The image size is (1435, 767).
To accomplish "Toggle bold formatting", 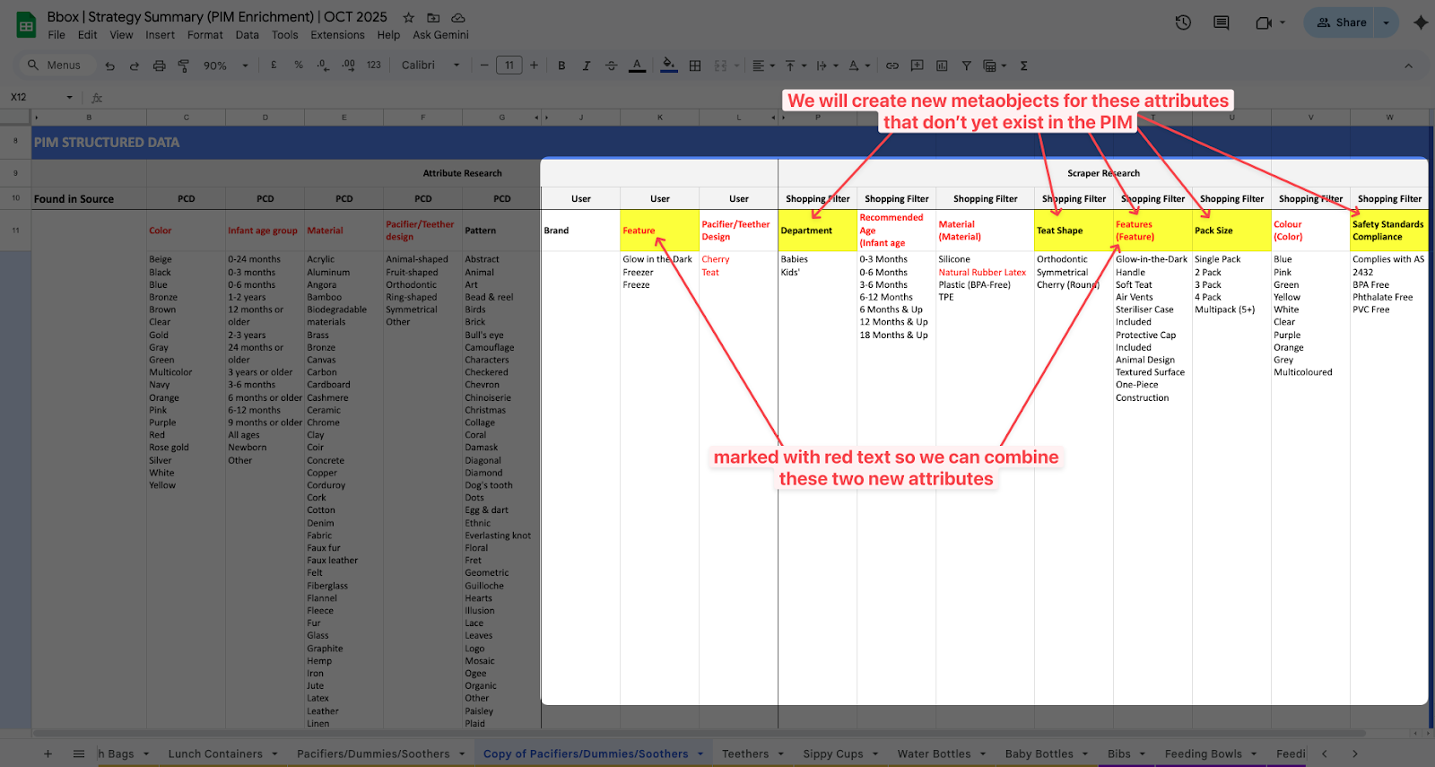I will pyautogui.click(x=561, y=65).
